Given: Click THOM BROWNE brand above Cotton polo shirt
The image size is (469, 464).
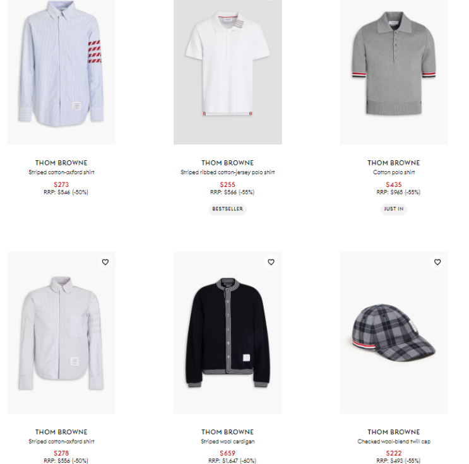Looking at the screenshot, I should click(x=394, y=163).
